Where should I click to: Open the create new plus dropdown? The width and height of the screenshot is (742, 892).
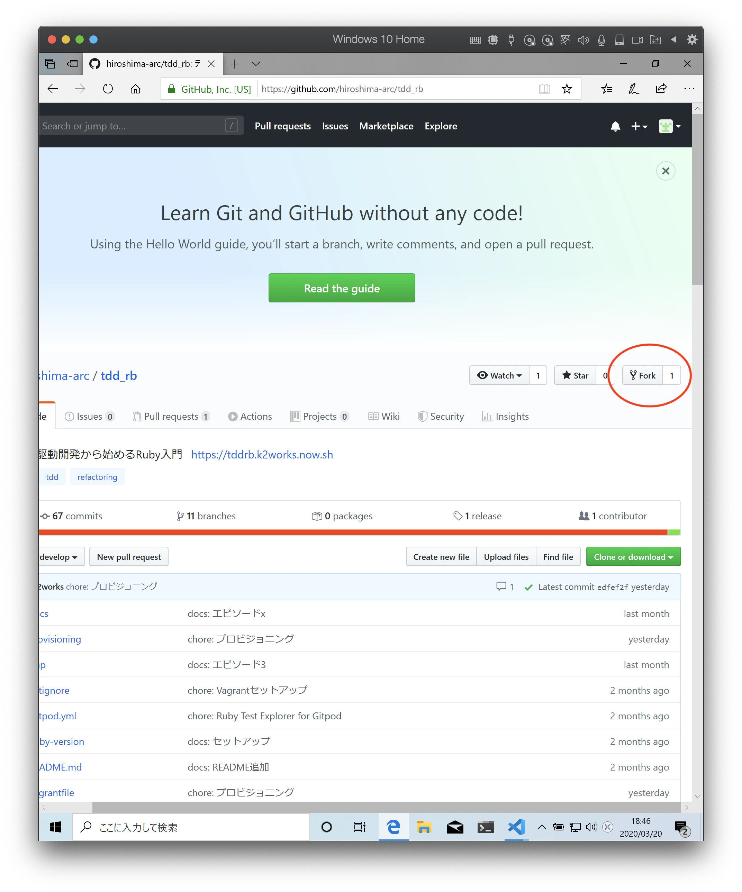tap(639, 126)
